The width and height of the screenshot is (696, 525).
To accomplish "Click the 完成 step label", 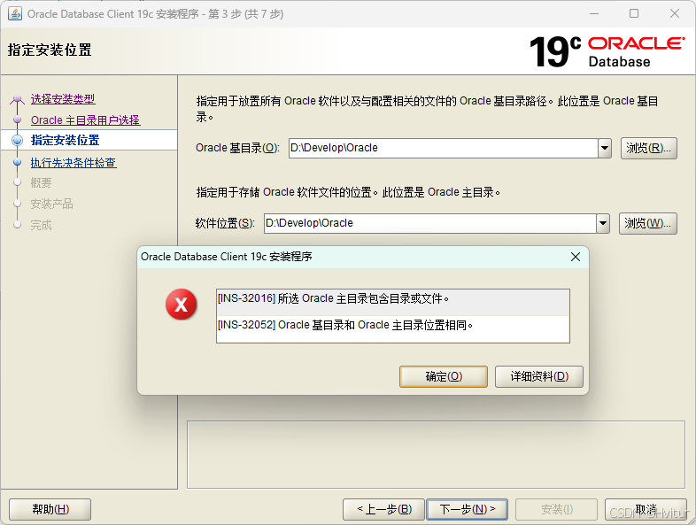I will coord(41,226).
